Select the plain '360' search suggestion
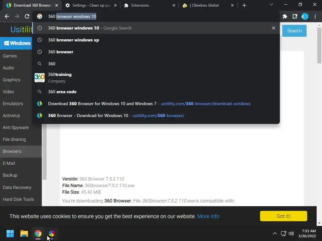Screen dimensions: 322x241 [156, 64]
